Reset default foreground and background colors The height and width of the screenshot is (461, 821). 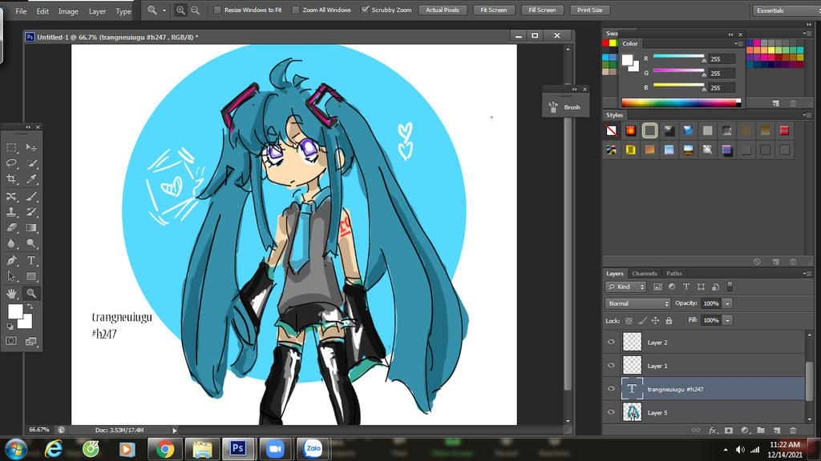[10, 327]
